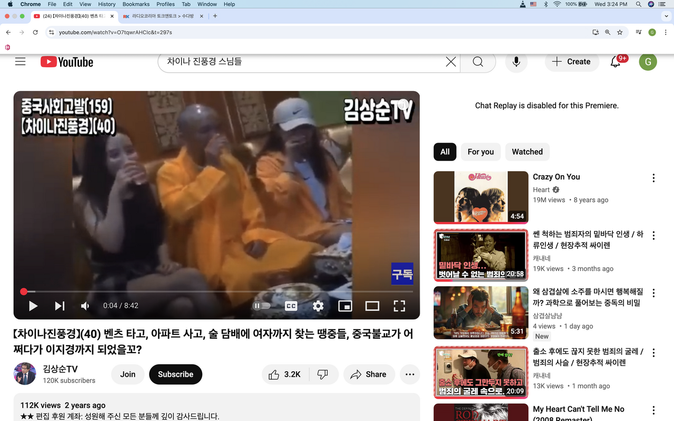Open options for 쎈 척하는 범죄자 video

653,236
